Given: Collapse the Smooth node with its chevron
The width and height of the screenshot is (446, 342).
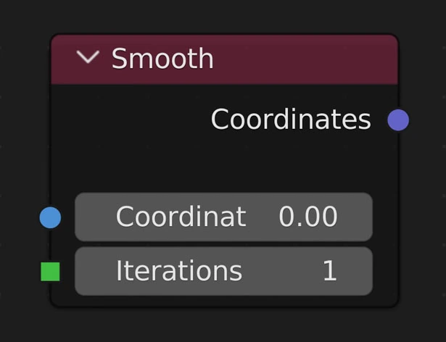Looking at the screenshot, I should (x=88, y=58).
